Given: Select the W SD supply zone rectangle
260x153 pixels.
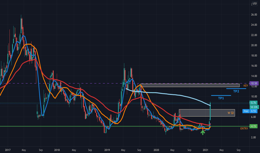Looking at the screenshot, I should 207,113.
